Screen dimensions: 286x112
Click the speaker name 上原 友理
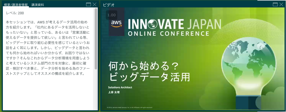(114, 92)
